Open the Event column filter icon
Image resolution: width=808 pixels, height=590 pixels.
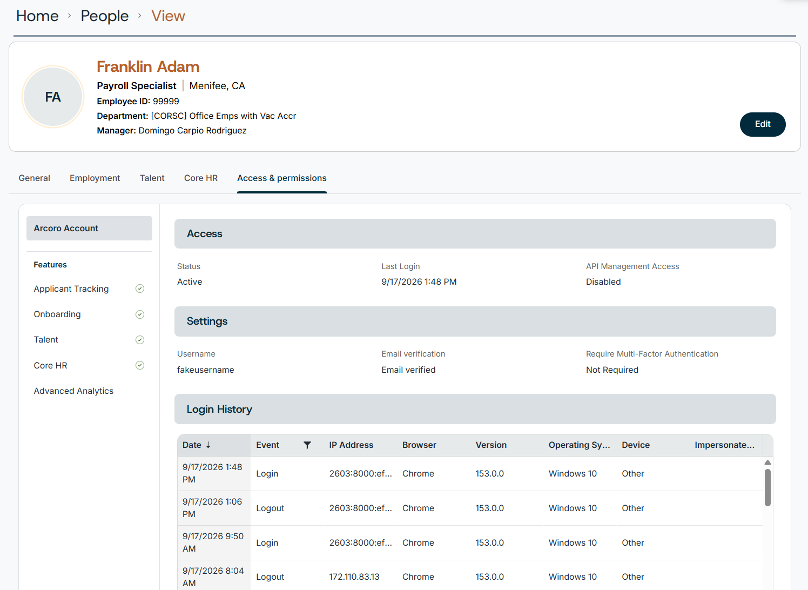coord(307,445)
